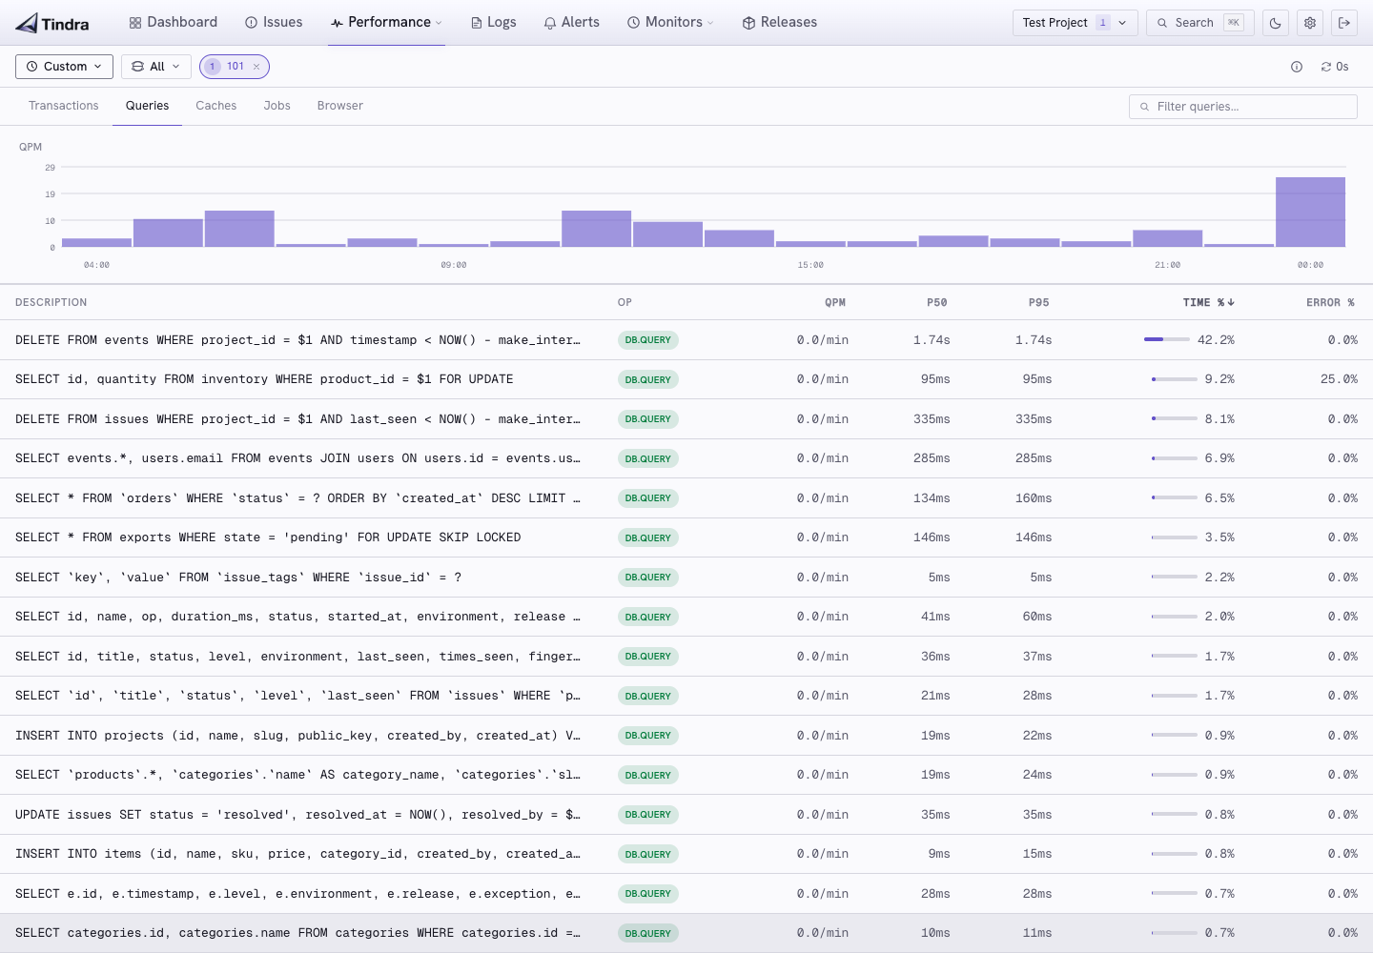The width and height of the screenshot is (1373, 953).
Task: Click the info icon near refresh
Action: (1297, 67)
